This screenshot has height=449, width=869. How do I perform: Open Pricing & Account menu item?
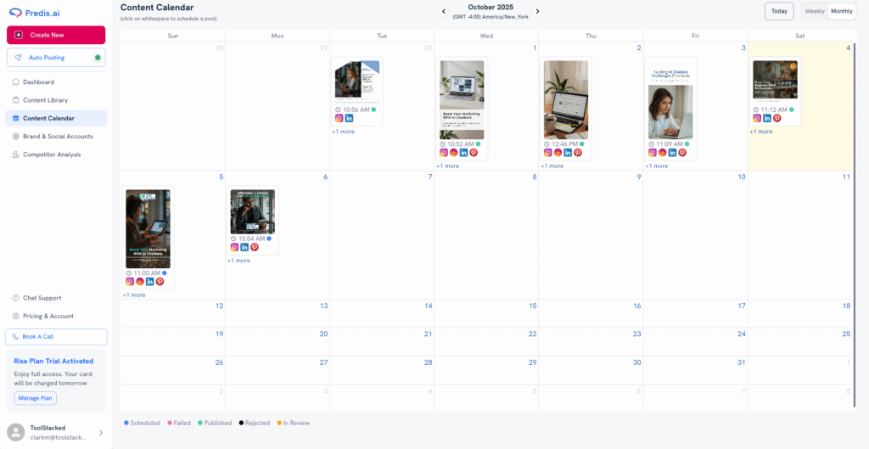(48, 316)
